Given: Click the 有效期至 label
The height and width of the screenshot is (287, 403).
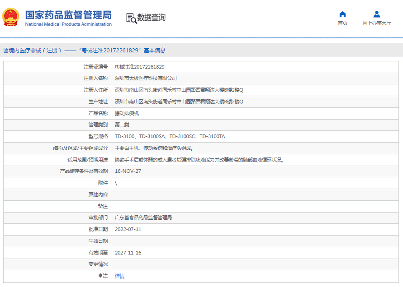Looking at the screenshot, I should click(x=98, y=253).
